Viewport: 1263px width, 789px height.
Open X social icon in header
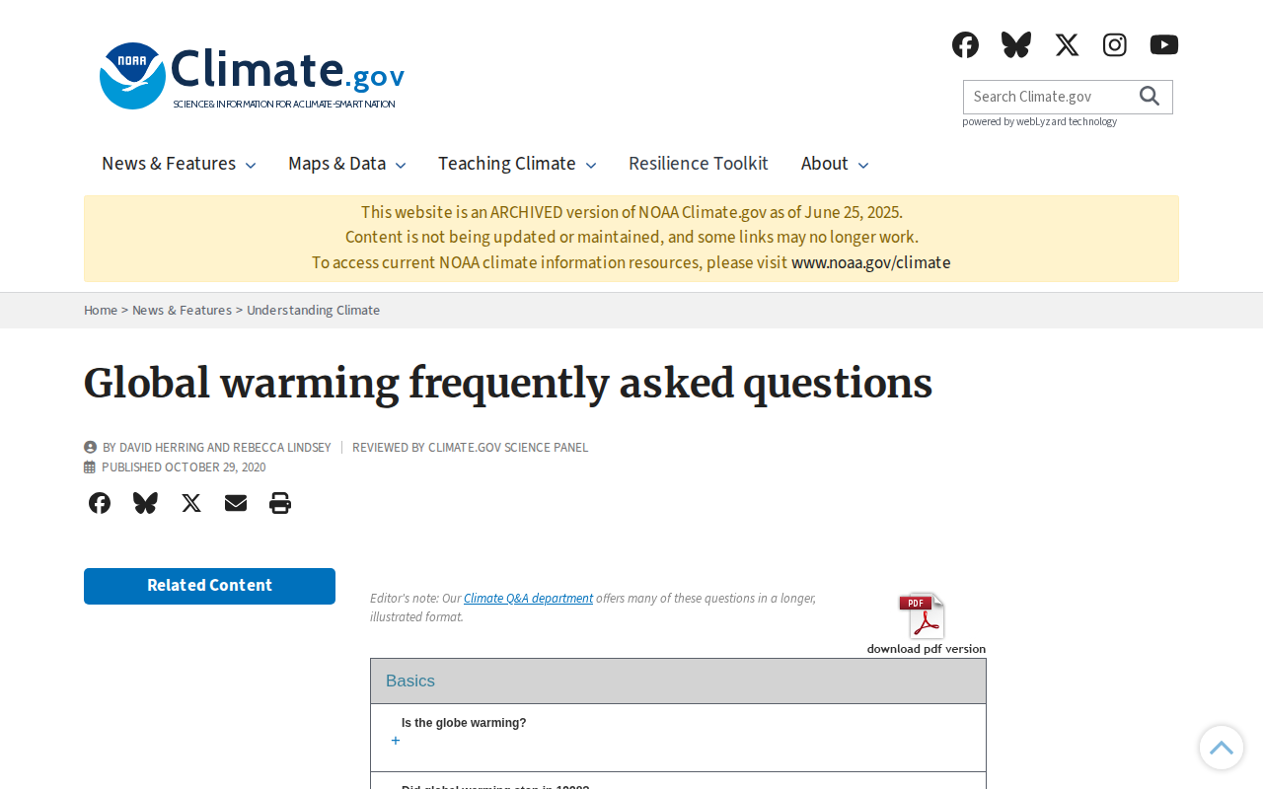coord(1067,44)
